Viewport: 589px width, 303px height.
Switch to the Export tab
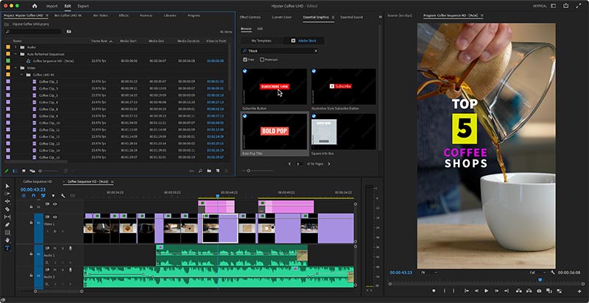tap(83, 6)
